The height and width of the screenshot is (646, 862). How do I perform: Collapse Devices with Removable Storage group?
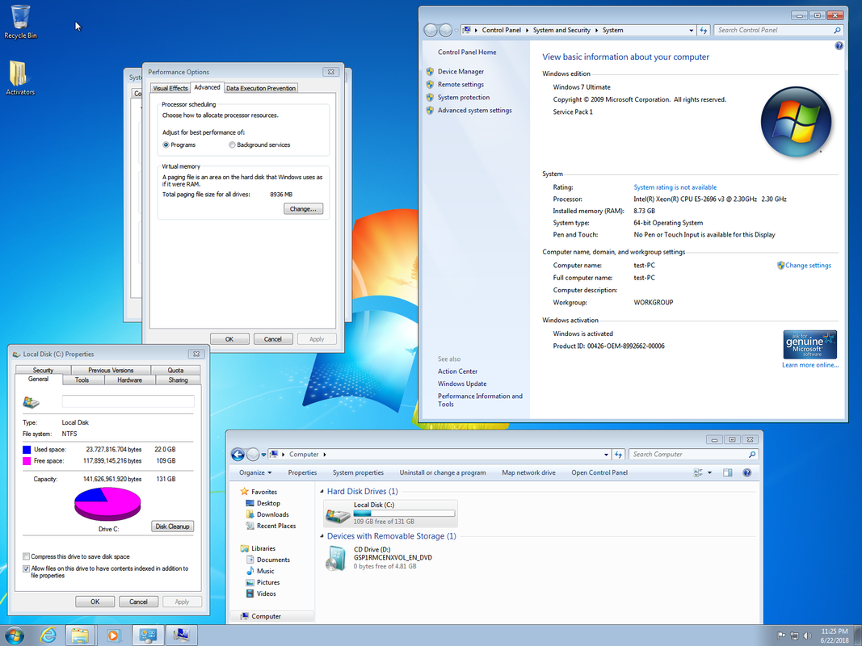pyautogui.click(x=322, y=536)
